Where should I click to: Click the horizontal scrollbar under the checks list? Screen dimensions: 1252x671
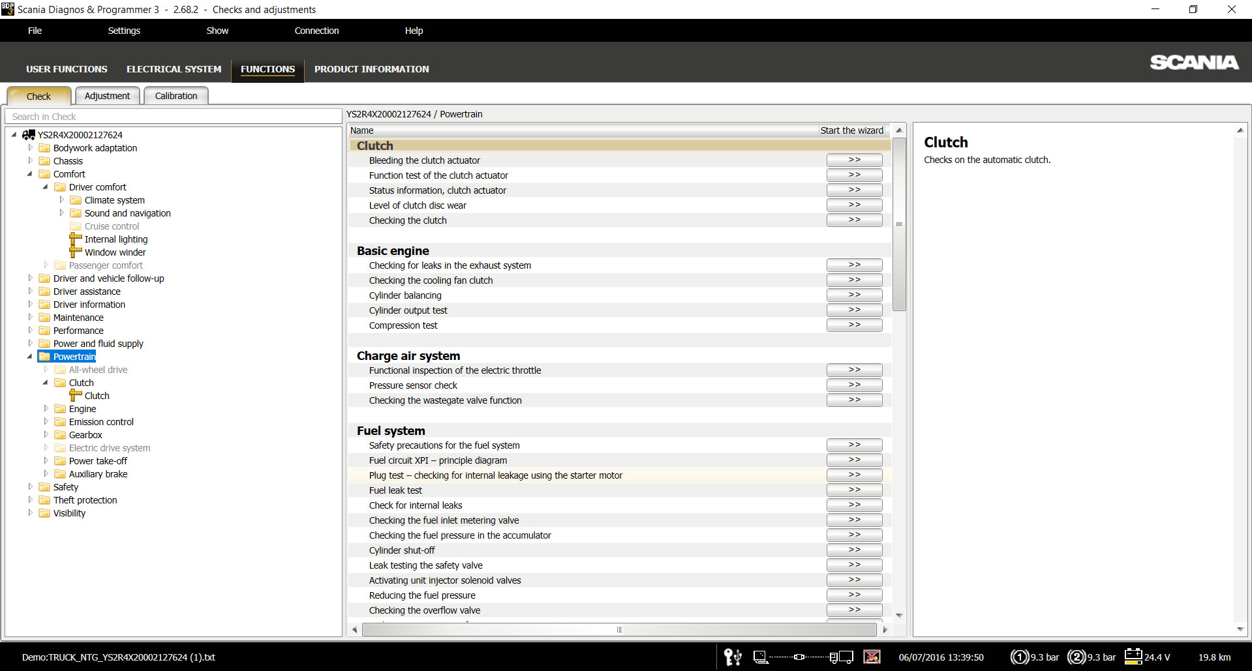click(618, 630)
